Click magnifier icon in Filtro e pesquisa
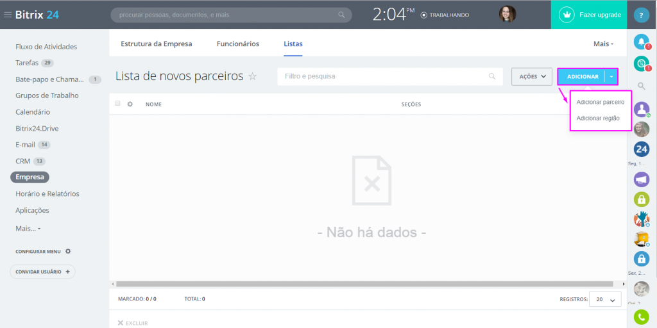The width and height of the screenshot is (657, 328). click(492, 77)
